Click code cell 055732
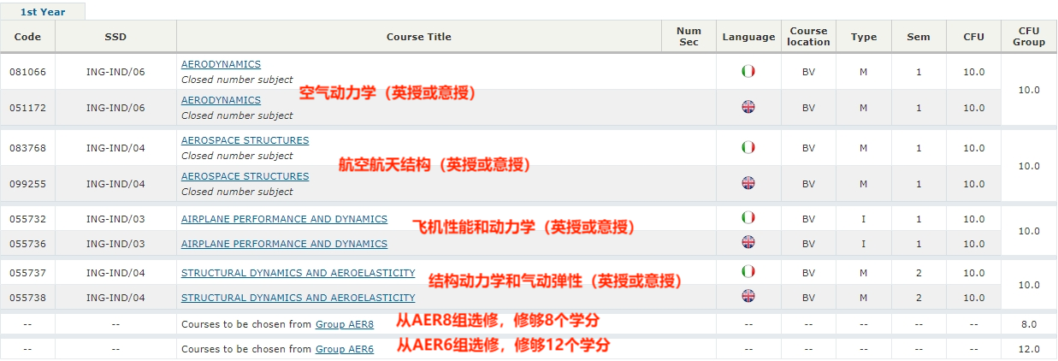Screen dimensions: 1058x361 point(27,219)
